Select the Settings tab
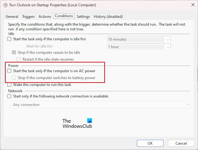198x150 pixels. pyautogui.click(x=83, y=16)
